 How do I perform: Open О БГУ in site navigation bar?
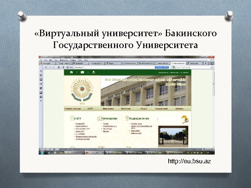coord(90,109)
